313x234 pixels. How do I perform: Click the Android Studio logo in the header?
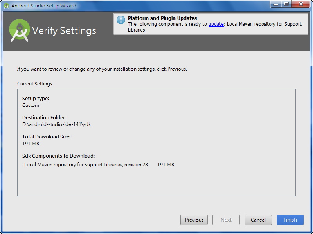[x=19, y=30]
